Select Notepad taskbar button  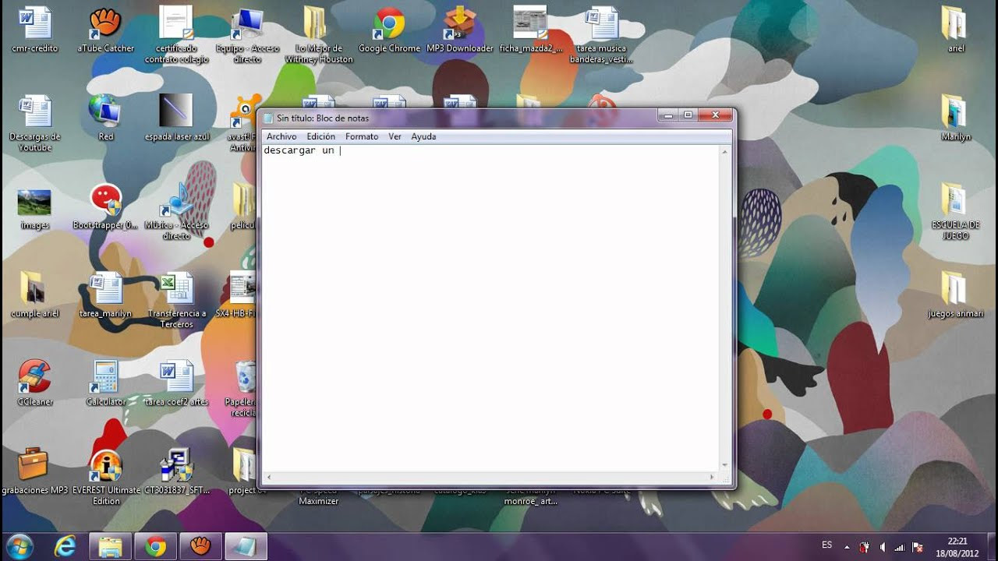tap(246, 547)
